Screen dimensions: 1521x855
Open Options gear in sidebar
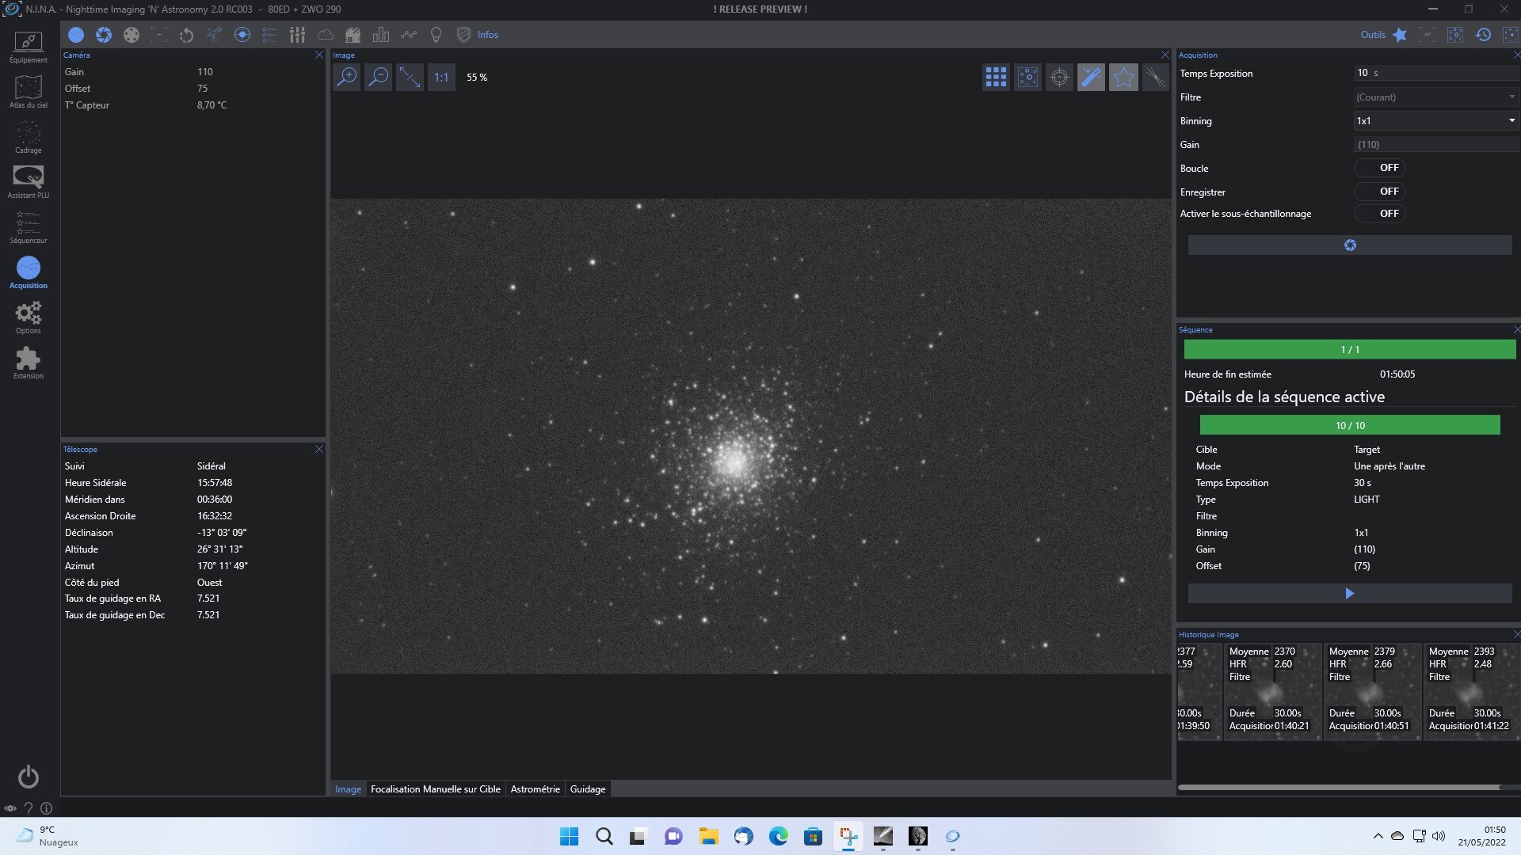tap(28, 317)
